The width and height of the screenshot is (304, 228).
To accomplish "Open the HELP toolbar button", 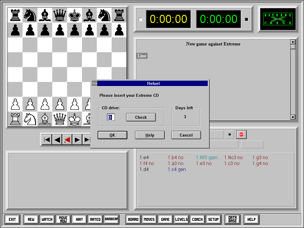I will click(251, 219).
